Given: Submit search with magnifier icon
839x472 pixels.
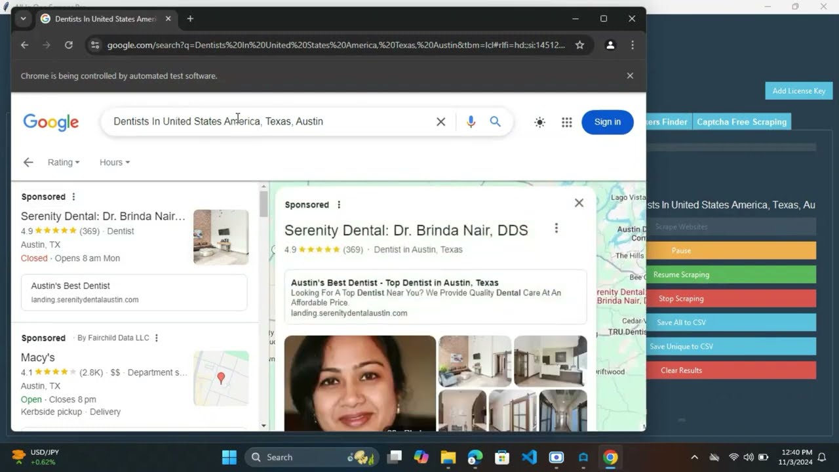Looking at the screenshot, I should click(x=496, y=122).
